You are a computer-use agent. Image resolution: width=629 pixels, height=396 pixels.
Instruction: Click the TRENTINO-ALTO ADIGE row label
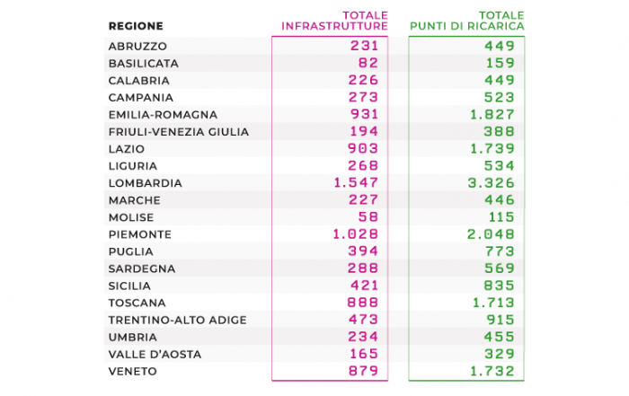(x=177, y=320)
